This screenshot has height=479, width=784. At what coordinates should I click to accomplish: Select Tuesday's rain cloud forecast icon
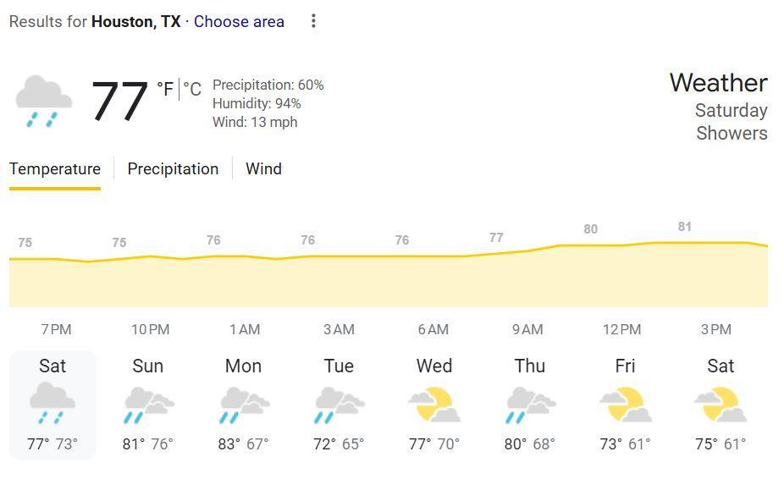coord(339,405)
